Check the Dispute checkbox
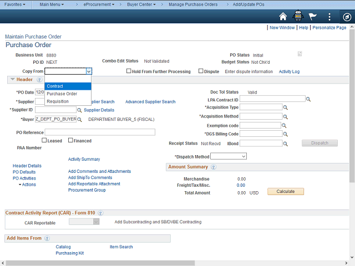Viewport: 355px width, 266px height. point(201,71)
